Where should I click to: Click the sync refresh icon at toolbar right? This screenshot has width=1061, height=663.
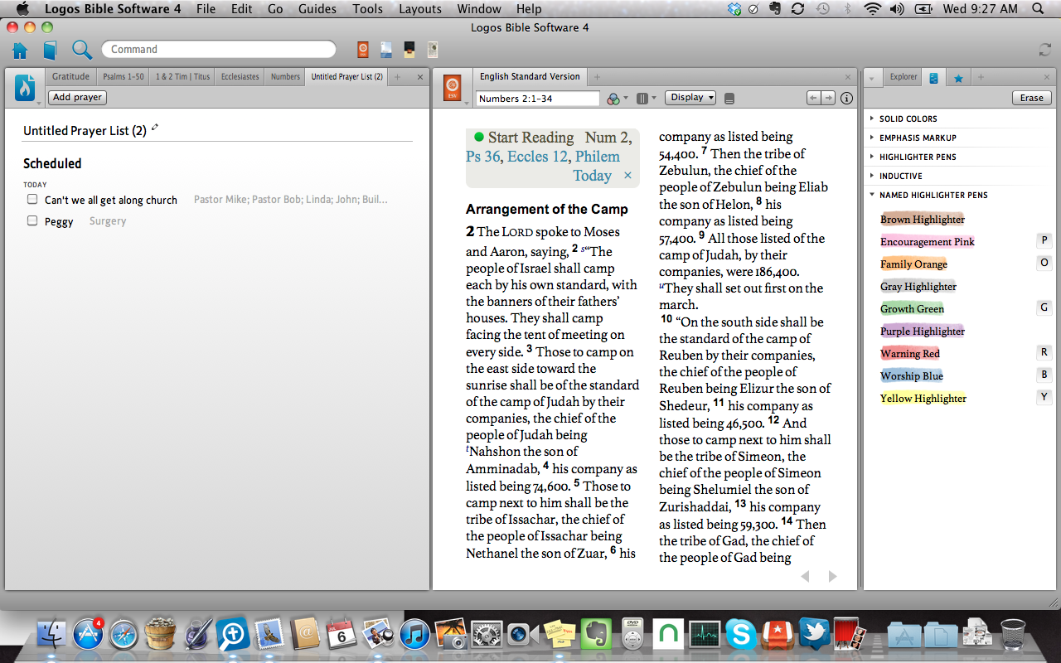click(x=1044, y=50)
